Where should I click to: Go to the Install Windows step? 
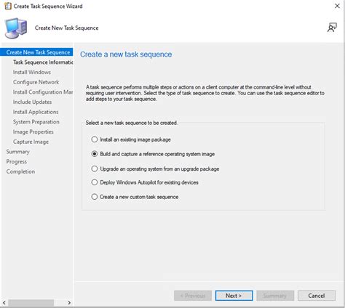32,72
